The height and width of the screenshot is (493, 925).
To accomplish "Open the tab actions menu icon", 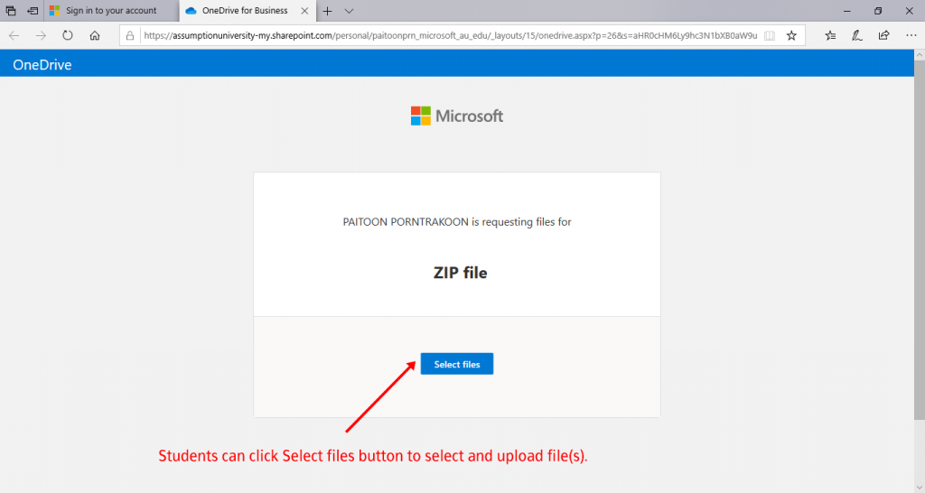I will (x=11, y=11).
